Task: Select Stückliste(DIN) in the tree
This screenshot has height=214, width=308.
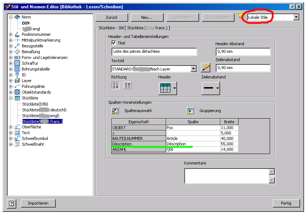Action: coord(35,104)
